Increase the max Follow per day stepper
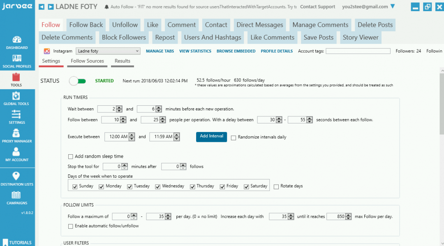The height and width of the screenshot is (246, 444). [349, 215]
